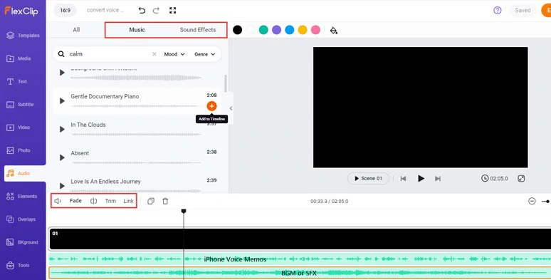Select the blue color swatch
Screen dimensions: 551x280
pyautogui.click(x=290, y=30)
